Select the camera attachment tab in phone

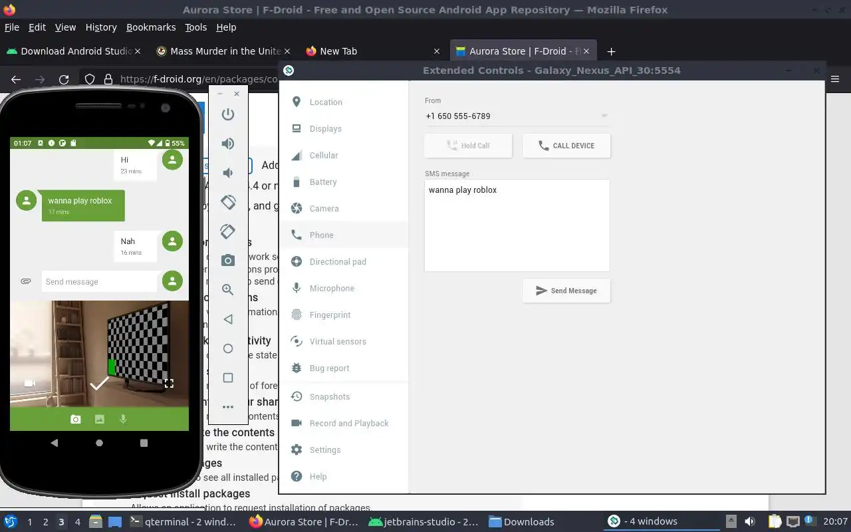(76, 419)
